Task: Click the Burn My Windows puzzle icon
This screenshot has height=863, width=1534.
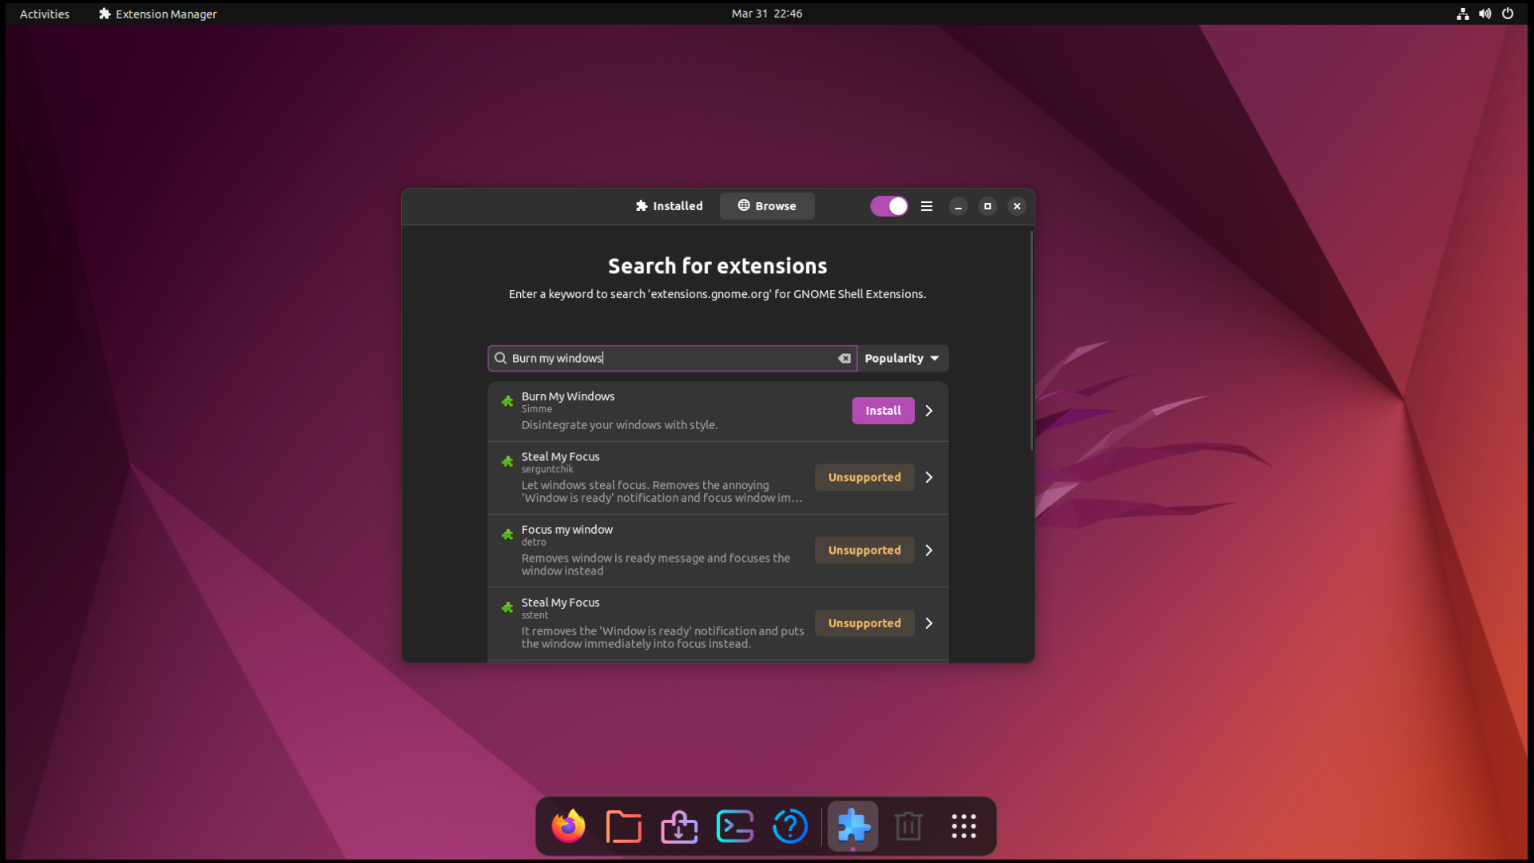Action: [x=507, y=401]
